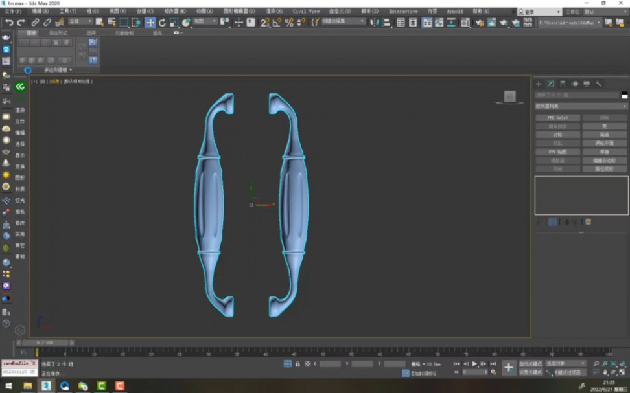The image size is (630, 393).
Task: Open the Create tab in command panel
Action: coord(538,84)
